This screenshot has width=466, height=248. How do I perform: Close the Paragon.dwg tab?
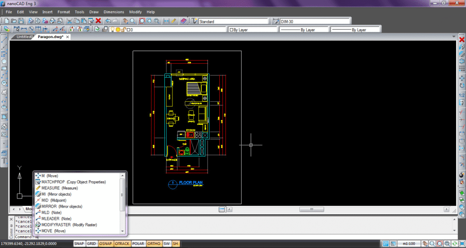pyautogui.click(x=67, y=37)
